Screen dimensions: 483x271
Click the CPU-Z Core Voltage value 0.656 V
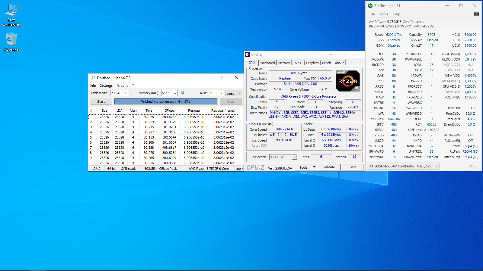coord(321,89)
